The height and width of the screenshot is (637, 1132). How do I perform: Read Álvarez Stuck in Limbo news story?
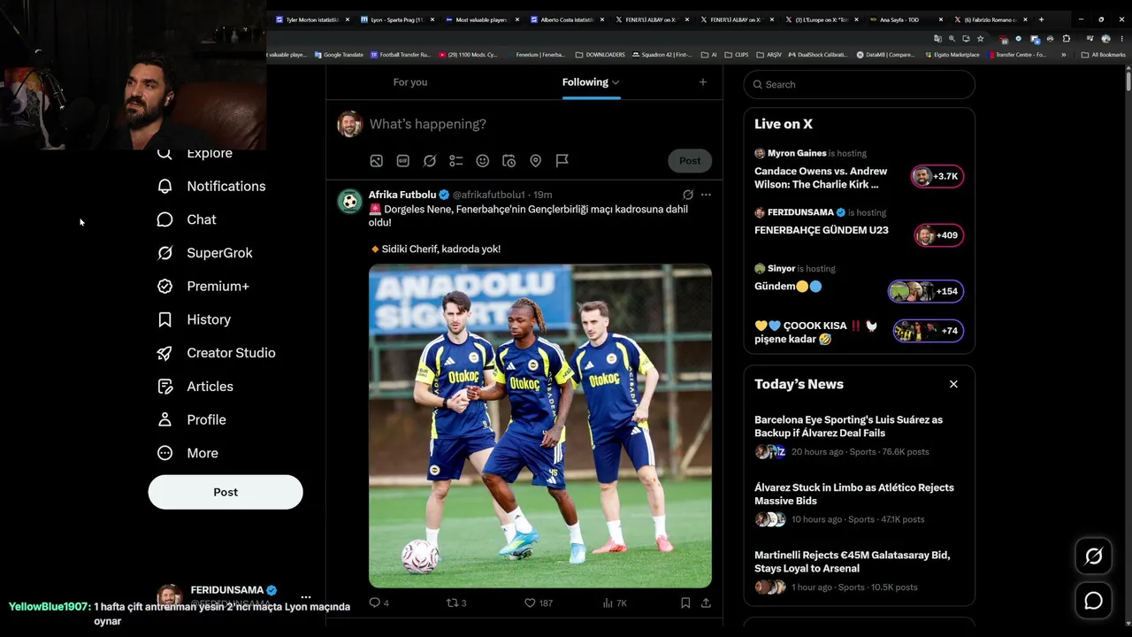(859, 503)
